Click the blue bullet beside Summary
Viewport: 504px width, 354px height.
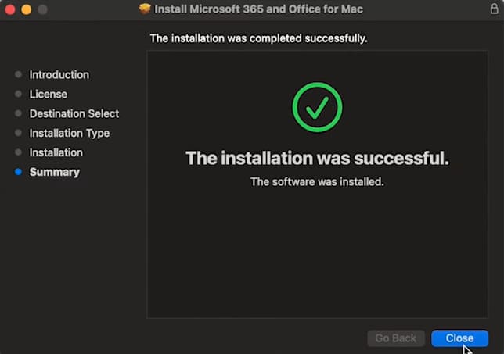(18, 172)
